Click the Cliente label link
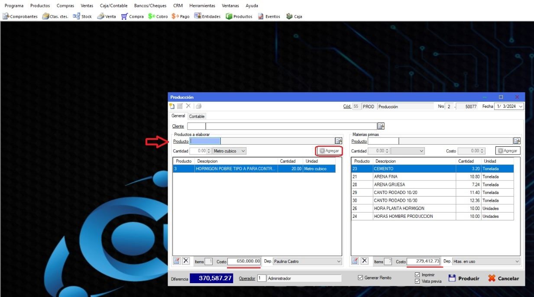 click(178, 126)
